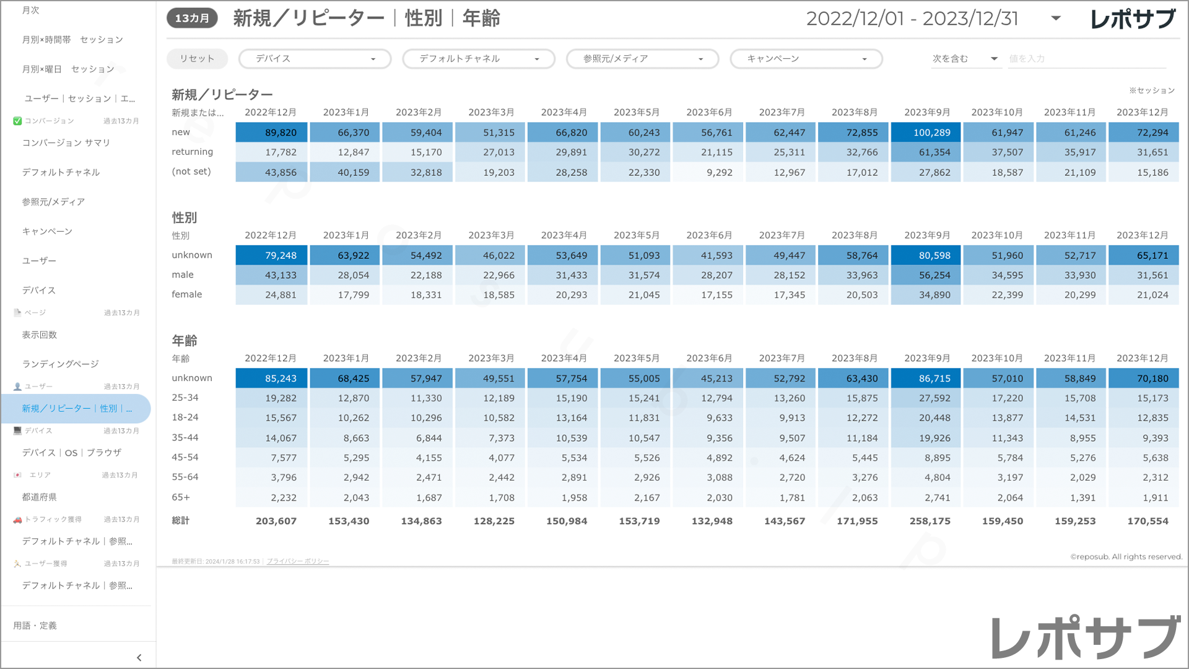The image size is (1189, 669).
Task: Expand the キャンペーン filter dropdown
Action: click(806, 59)
